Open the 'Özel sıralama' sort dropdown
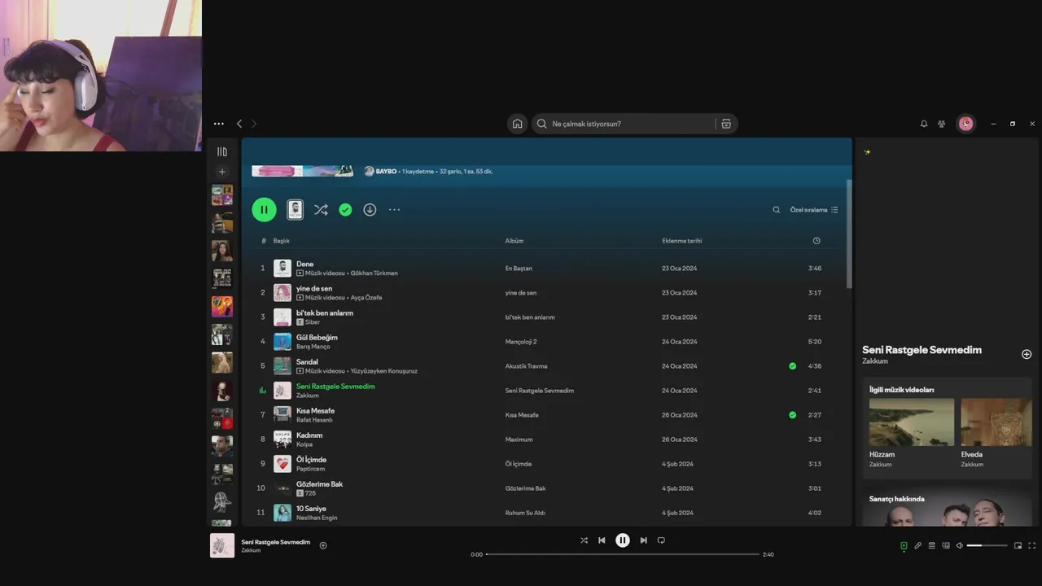This screenshot has height=586, width=1042. tap(814, 210)
